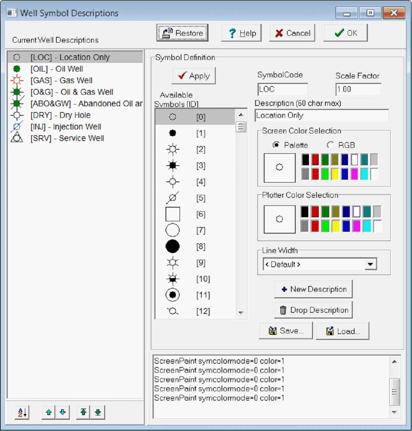Pick black in Screen Color palette
The image size is (412, 431).
pos(305,160)
